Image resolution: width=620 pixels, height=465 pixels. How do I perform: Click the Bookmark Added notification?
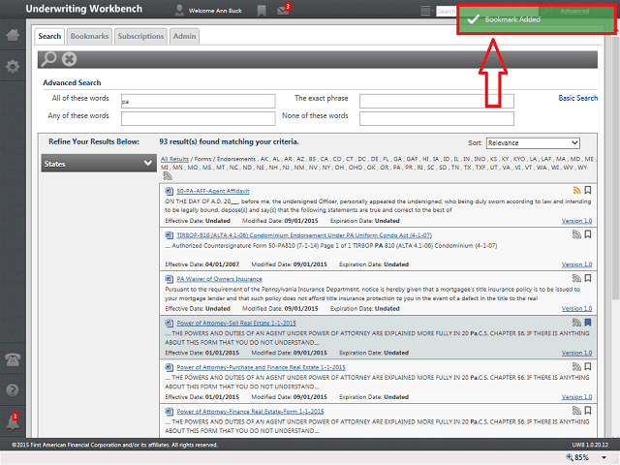point(536,19)
